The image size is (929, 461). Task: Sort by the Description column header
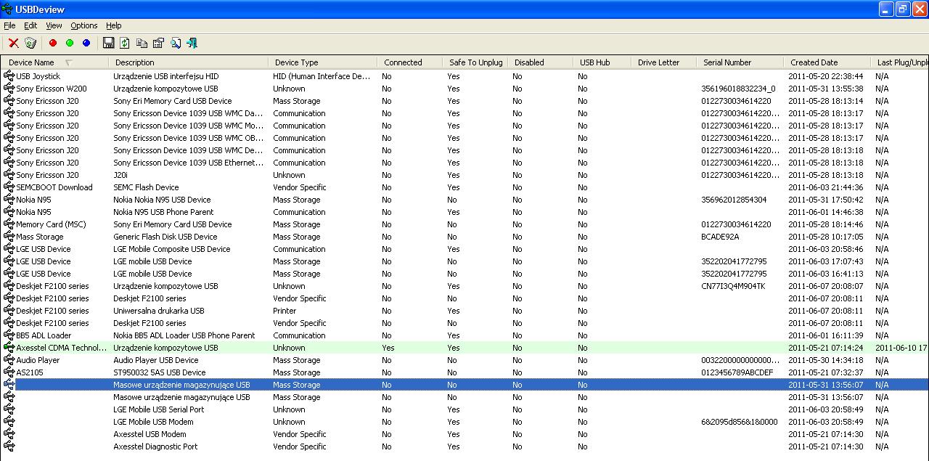click(x=189, y=62)
